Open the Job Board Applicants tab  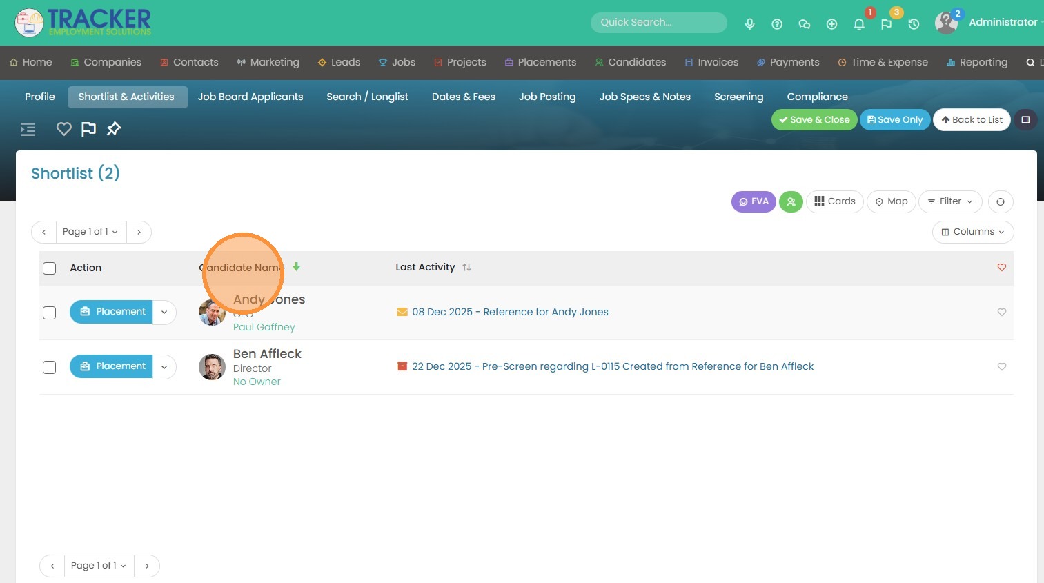250,97
